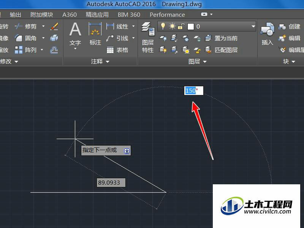Switch to the BIM 360 tab
This screenshot has height=228, width=304.
(x=129, y=15)
